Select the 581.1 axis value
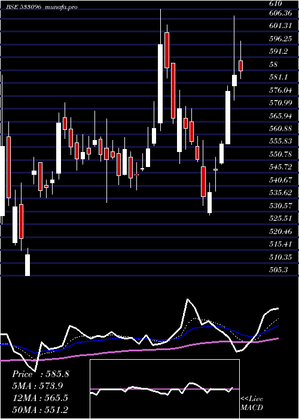 tap(278, 77)
